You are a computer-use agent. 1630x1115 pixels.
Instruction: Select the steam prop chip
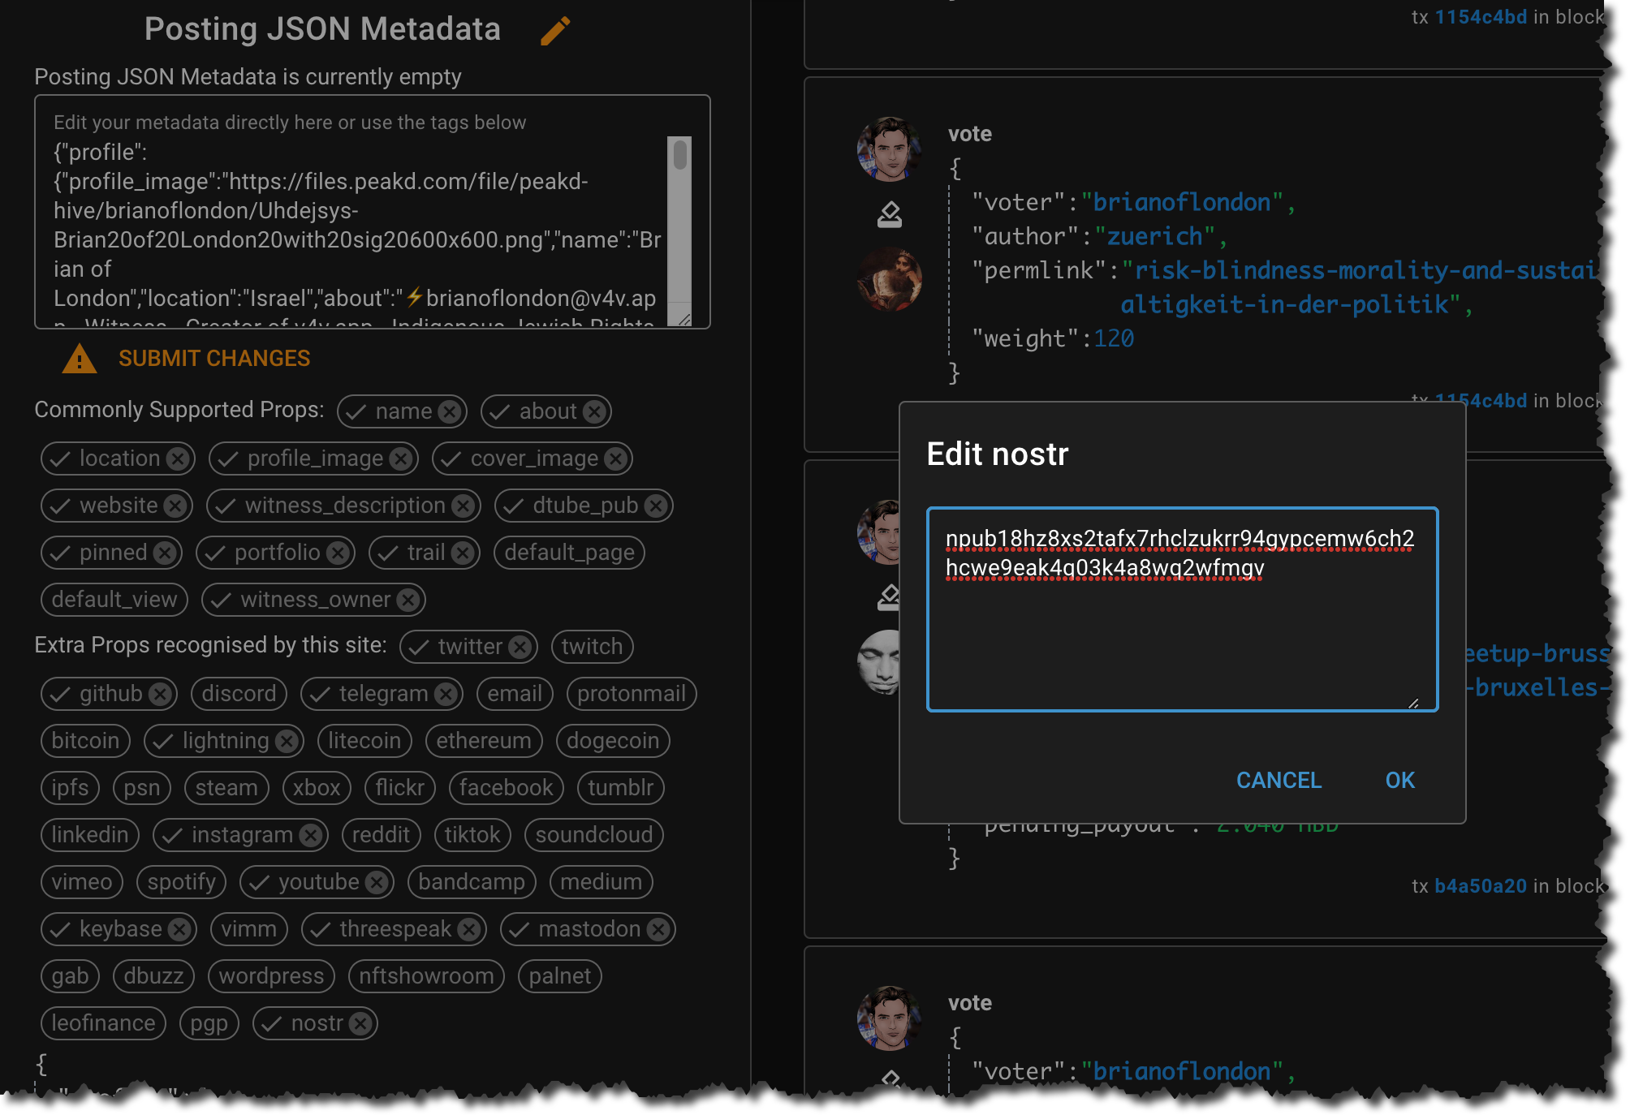[226, 788]
